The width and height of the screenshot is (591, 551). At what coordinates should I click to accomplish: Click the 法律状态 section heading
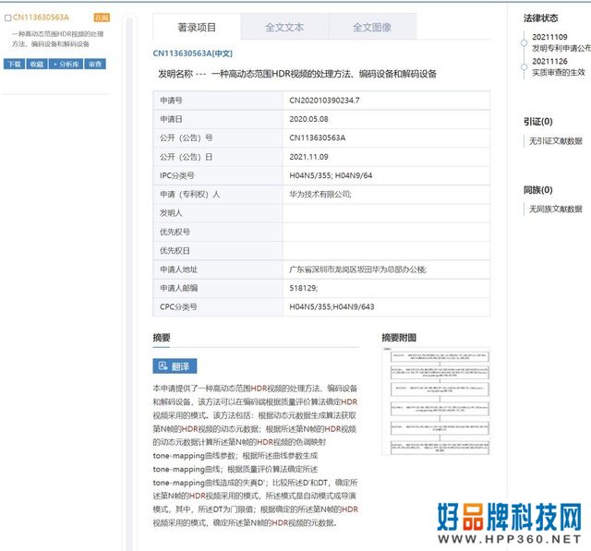click(540, 18)
